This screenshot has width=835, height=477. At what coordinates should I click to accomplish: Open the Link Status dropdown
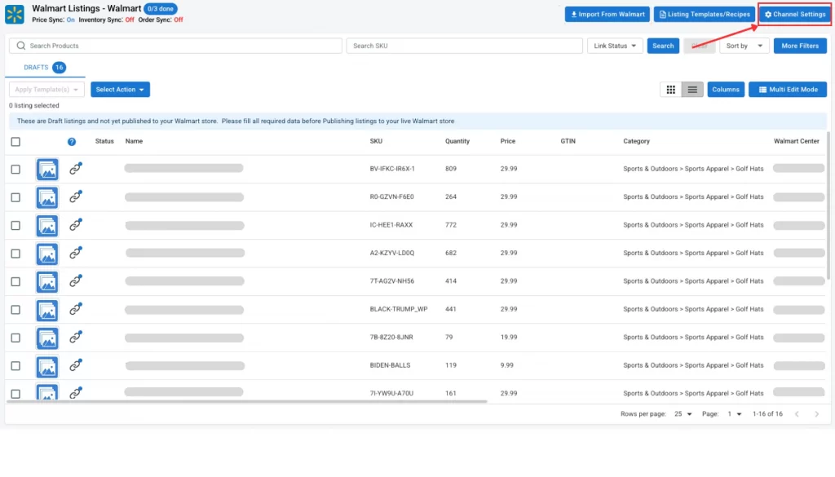point(615,46)
